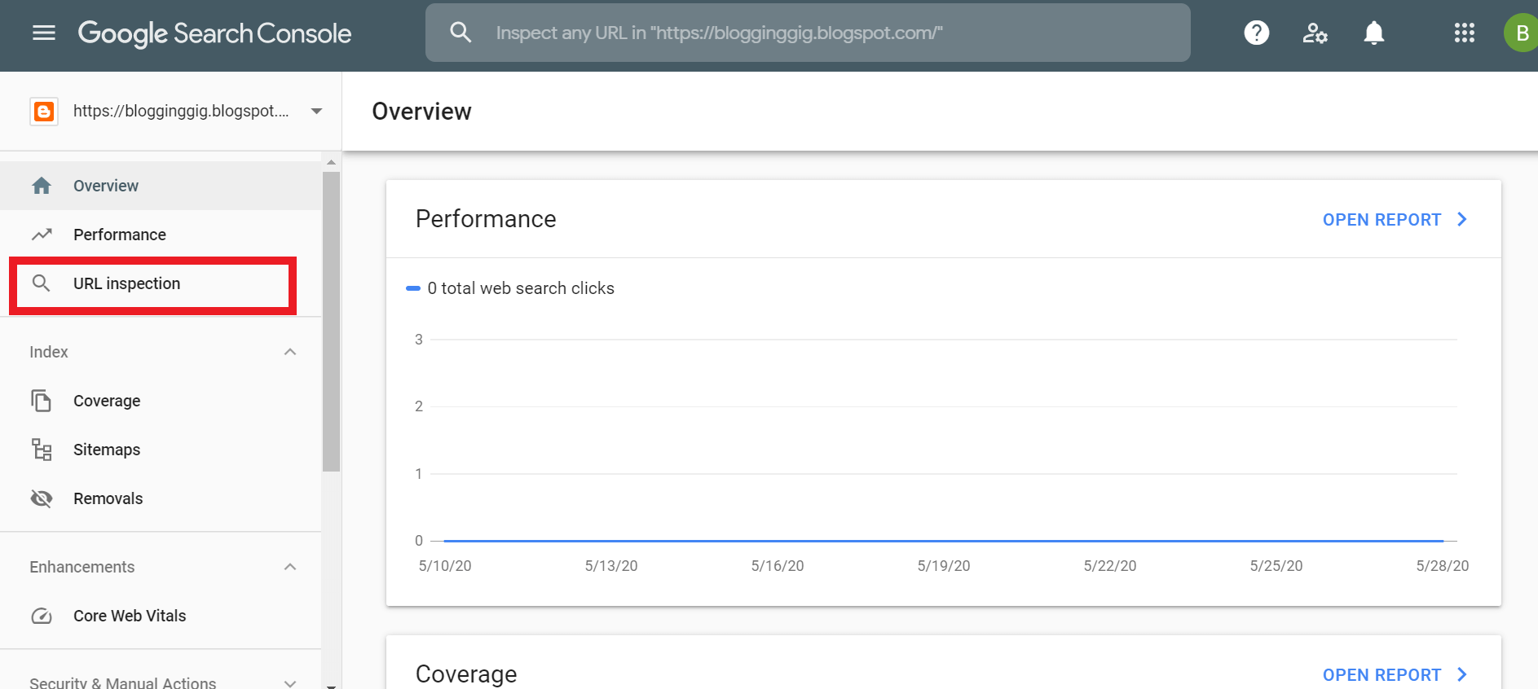Click the 0 total web search clicks legend
The image size is (1538, 689).
tap(510, 288)
